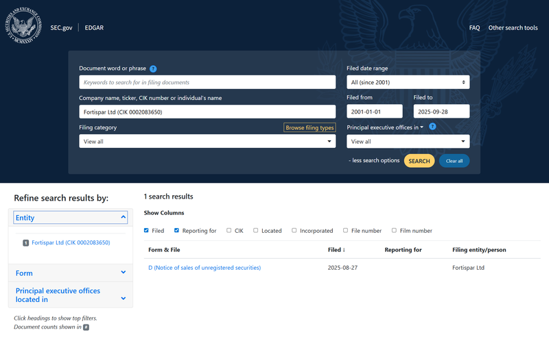The width and height of the screenshot is (549, 341).
Task: Enable the Incorporated column checkbox
Action: 294,230
